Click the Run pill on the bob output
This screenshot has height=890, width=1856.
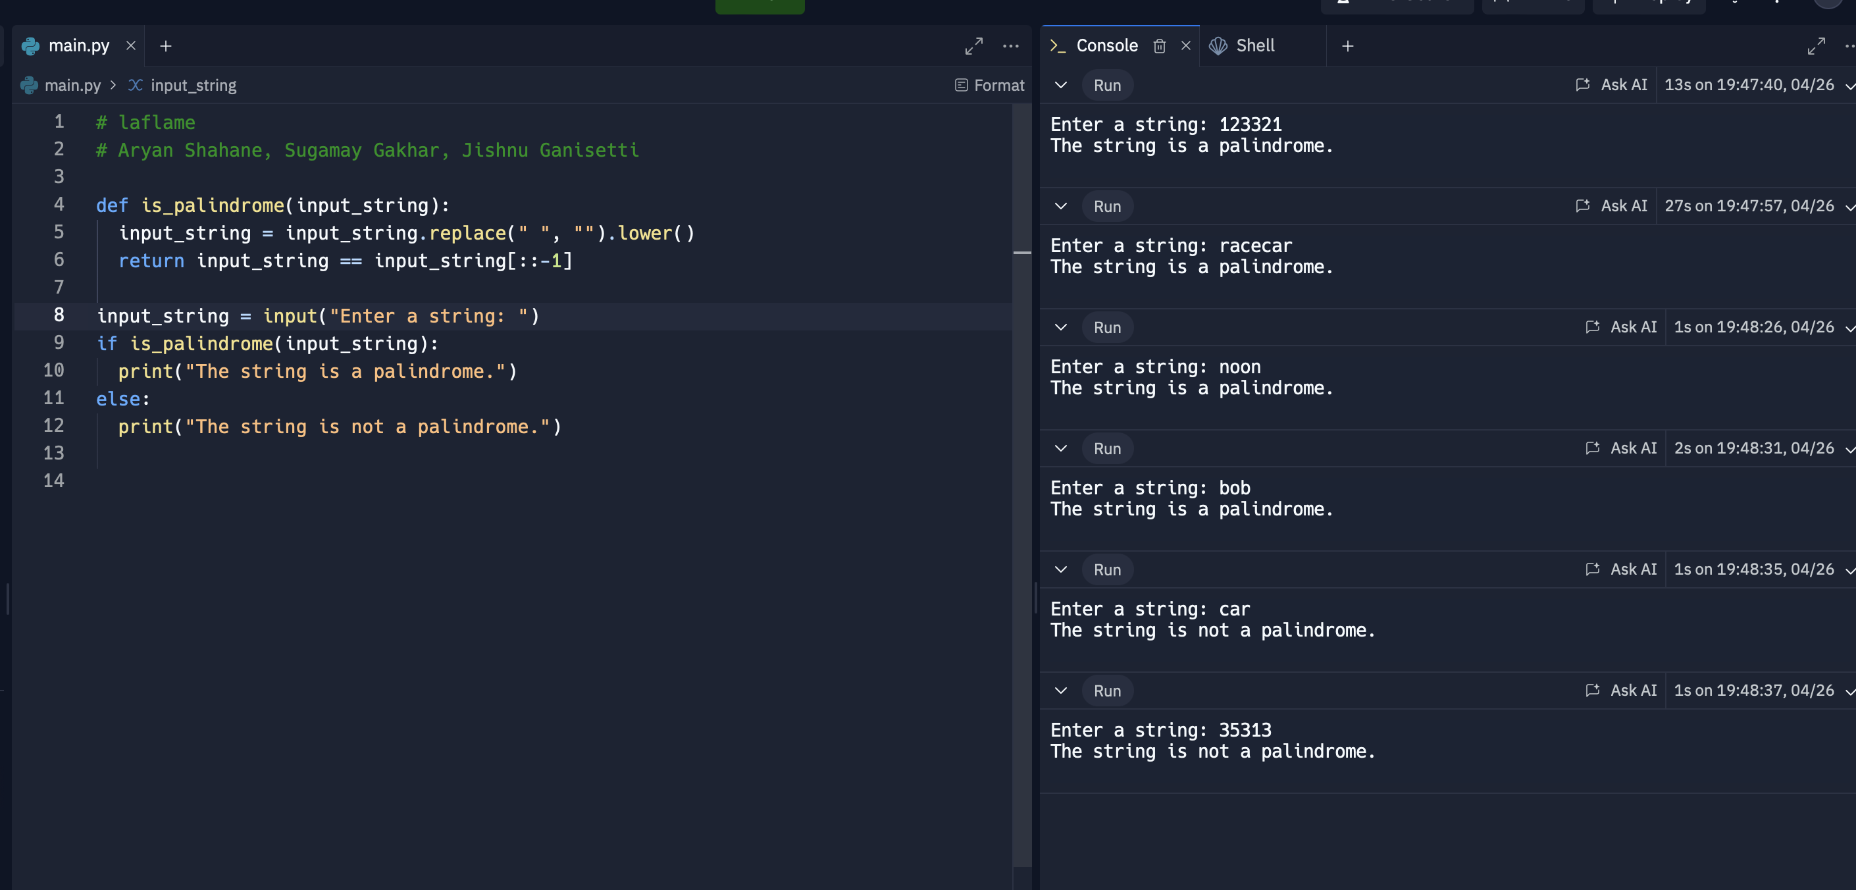1106,448
